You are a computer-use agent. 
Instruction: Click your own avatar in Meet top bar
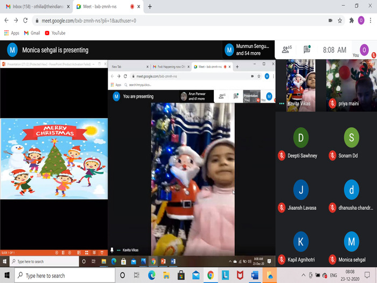tap(364, 50)
